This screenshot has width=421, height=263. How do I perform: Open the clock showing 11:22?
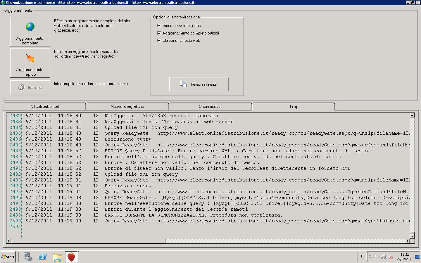click(x=405, y=257)
